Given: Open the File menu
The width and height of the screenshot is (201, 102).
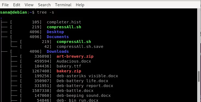Looking at the screenshot, I should (x=5, y=5).
